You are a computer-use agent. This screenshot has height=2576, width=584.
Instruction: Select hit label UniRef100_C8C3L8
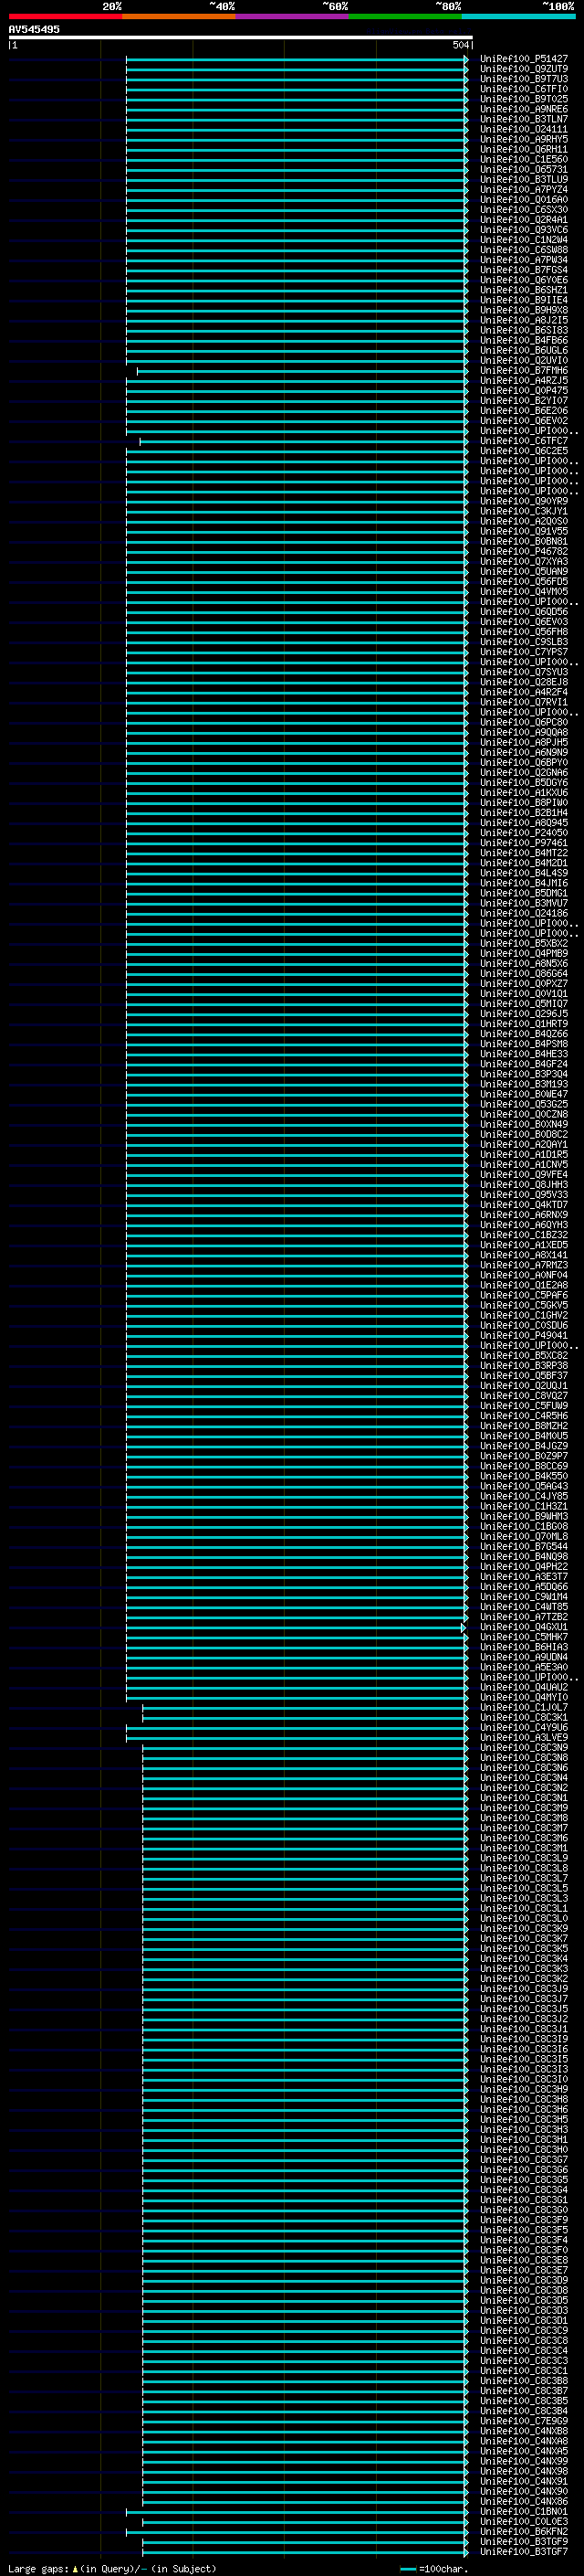coord(524,1869)
